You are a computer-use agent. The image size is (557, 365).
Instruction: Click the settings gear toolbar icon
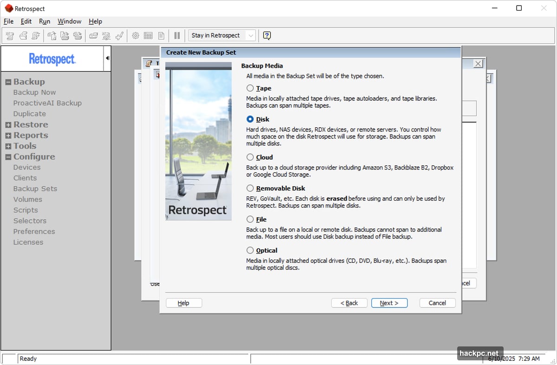(x=135, y=35)
